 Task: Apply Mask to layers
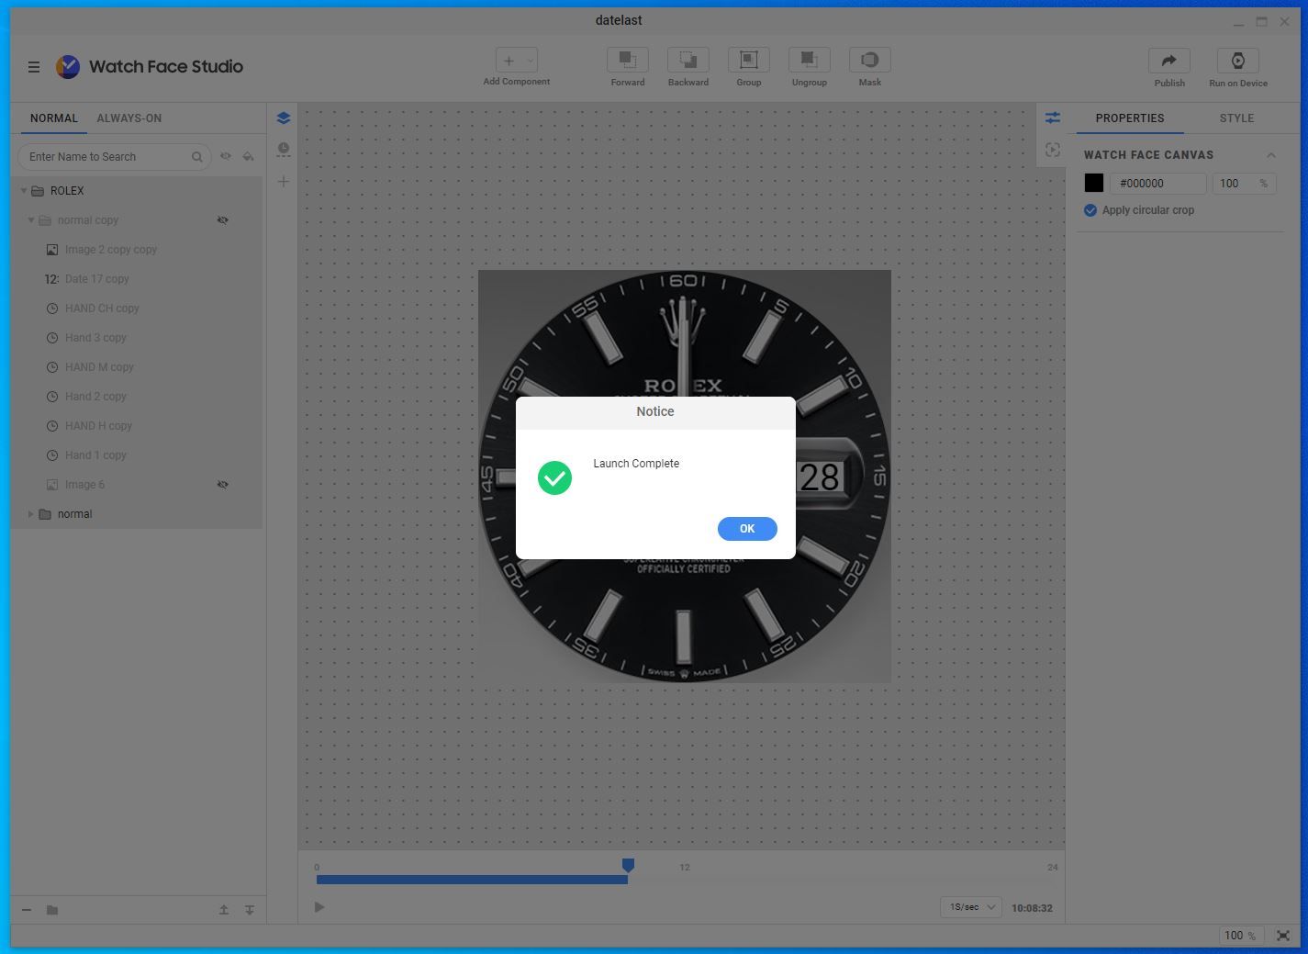tap(870, 61)
